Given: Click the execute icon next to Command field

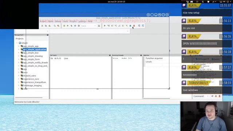Looking at the screenshot, I should click(212, 96).
